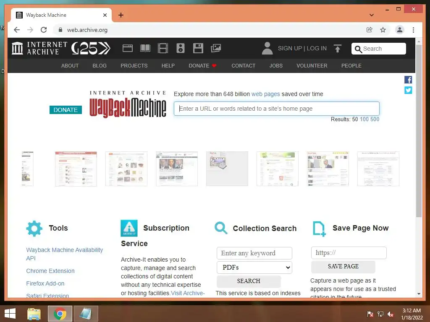The image size is (430, 322).
Task: Click the Tools gear icon
Action: 34,229
